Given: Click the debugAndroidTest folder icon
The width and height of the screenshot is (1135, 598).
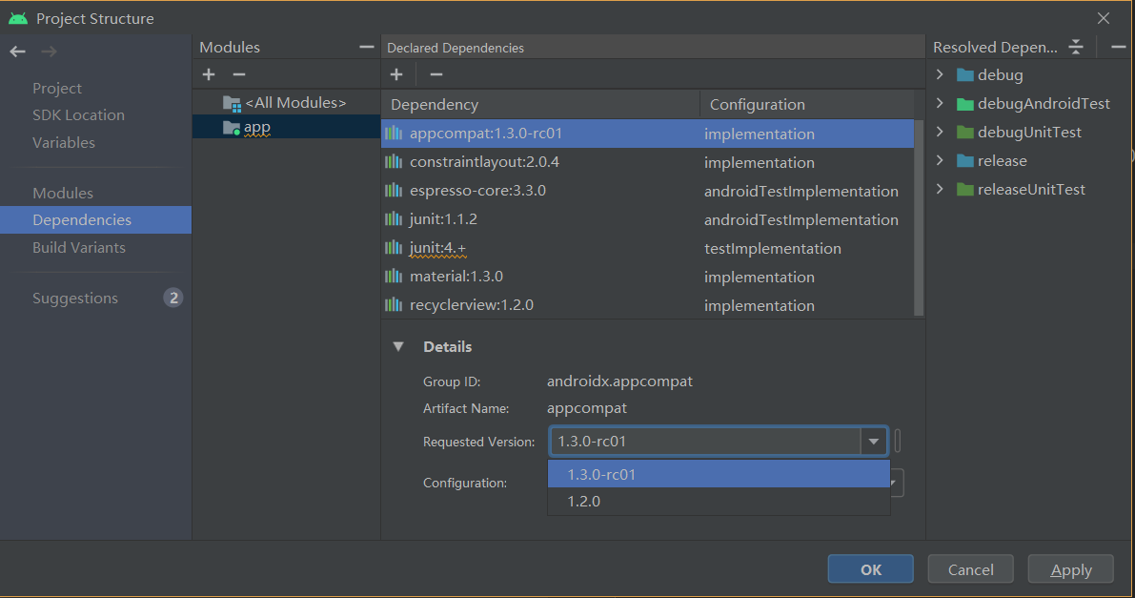Looking at the screenshot, I should click(x=965, y=104).
